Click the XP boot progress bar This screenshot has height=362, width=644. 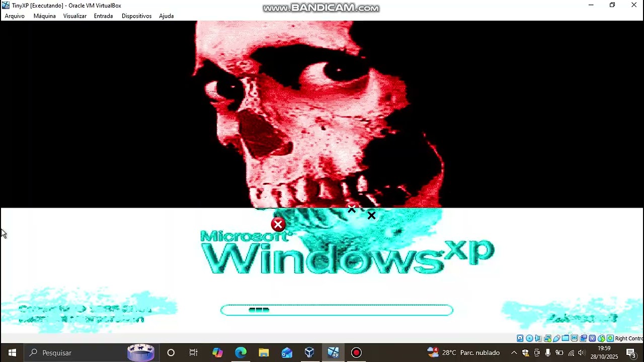pyautogui.click(x=337, y=310)
